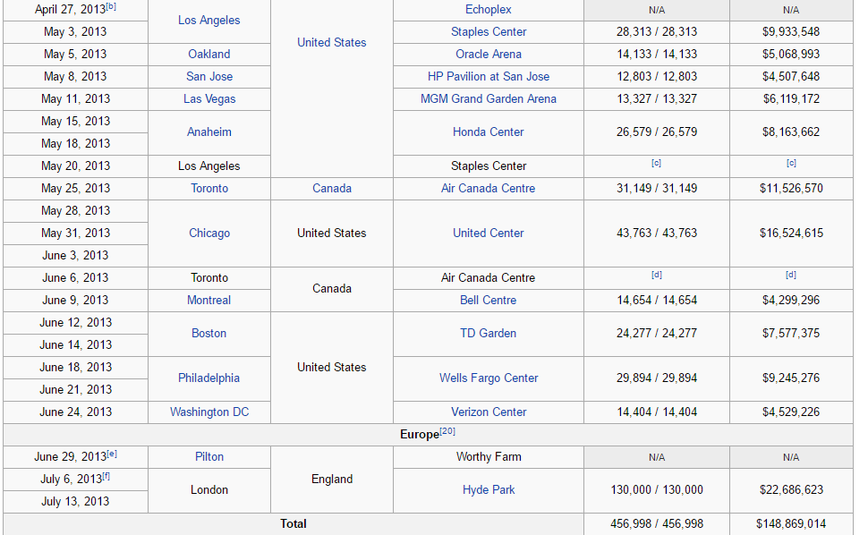The image size is (868, 535).
Task: Open revenue footnote [c] in May 20 row
Action: [x=791, y=163]
